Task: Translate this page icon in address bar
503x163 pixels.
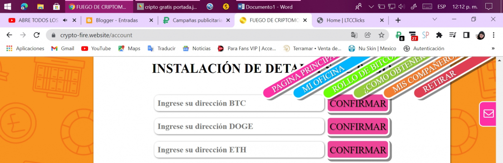Action: point(354,35)
